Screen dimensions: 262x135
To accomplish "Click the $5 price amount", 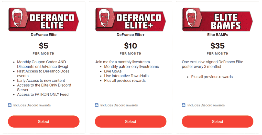I will [x=43, y=46].
